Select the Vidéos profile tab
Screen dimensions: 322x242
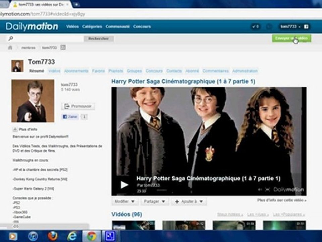tap(54, 71)
